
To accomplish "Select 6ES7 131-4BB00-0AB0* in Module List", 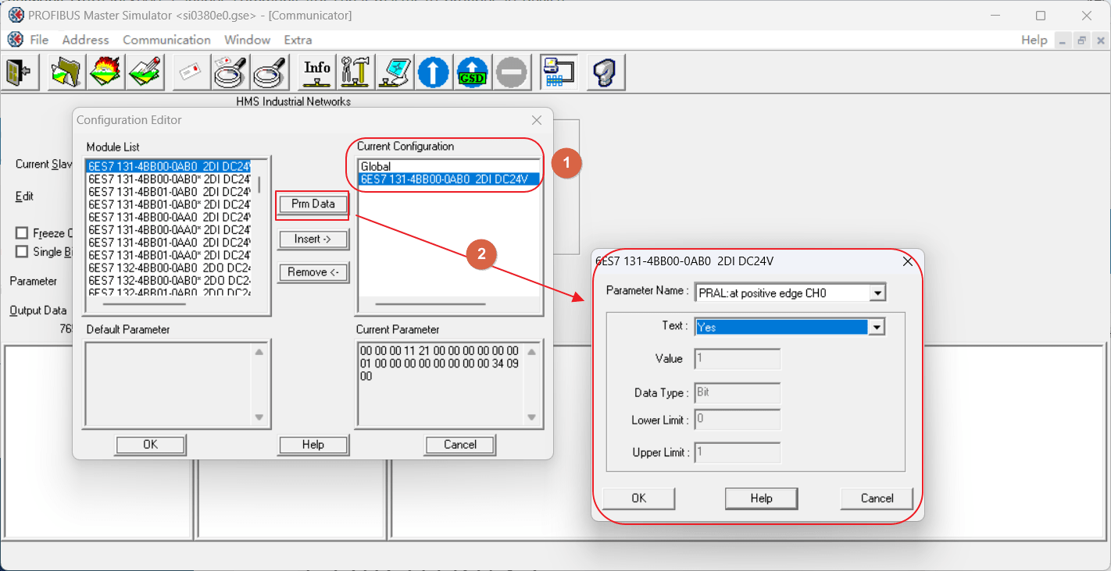I will 170,179.
